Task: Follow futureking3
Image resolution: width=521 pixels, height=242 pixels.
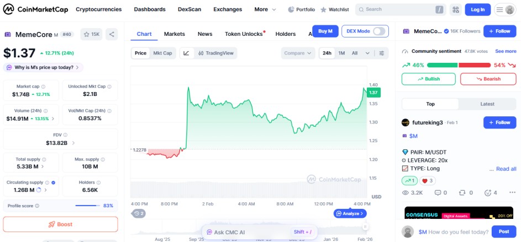Action: click(500, 122)
